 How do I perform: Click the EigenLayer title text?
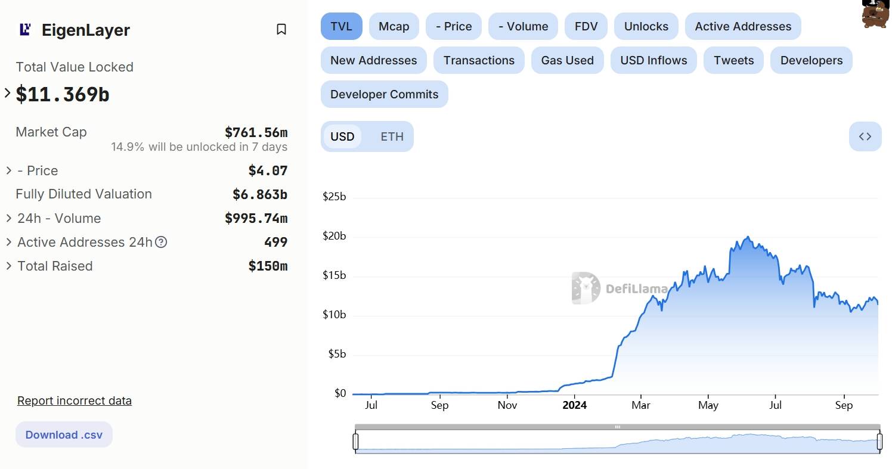click(x=86, y=30)
